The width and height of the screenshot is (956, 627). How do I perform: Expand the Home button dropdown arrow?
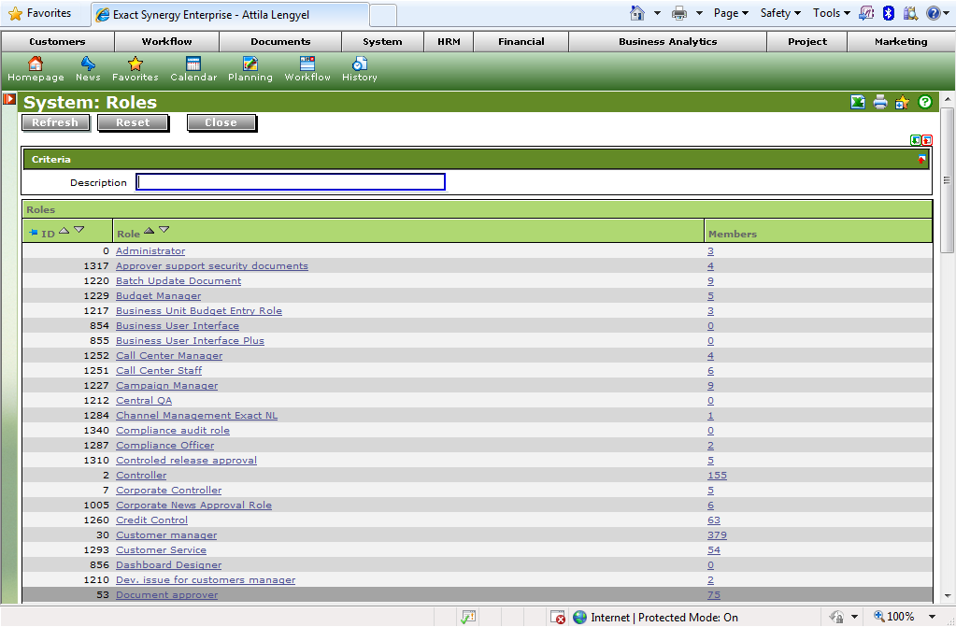click(x=657, y=13)
